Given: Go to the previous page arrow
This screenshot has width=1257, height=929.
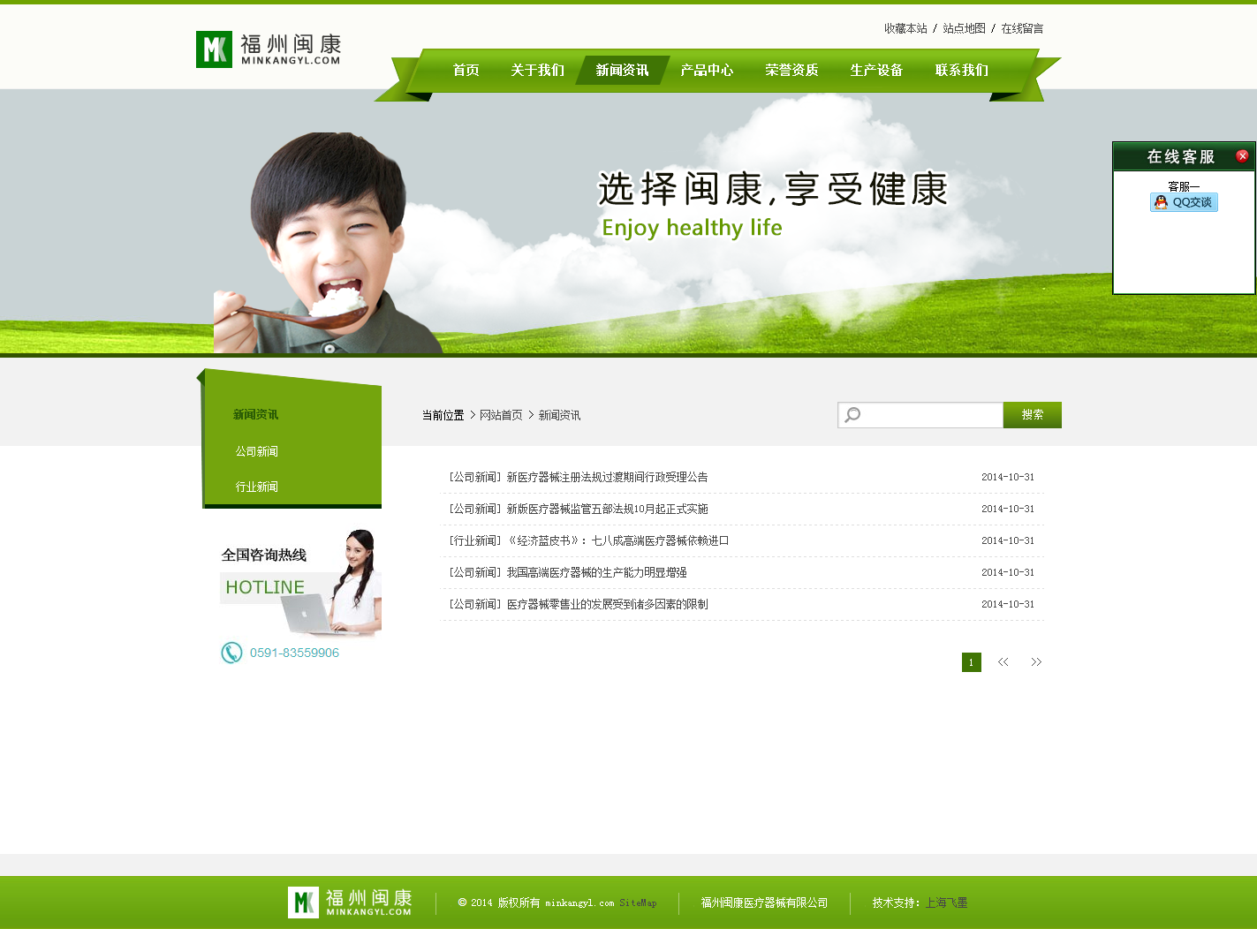Looking at the screenshot, I should pyautogui.click(x=1003, y=662).
